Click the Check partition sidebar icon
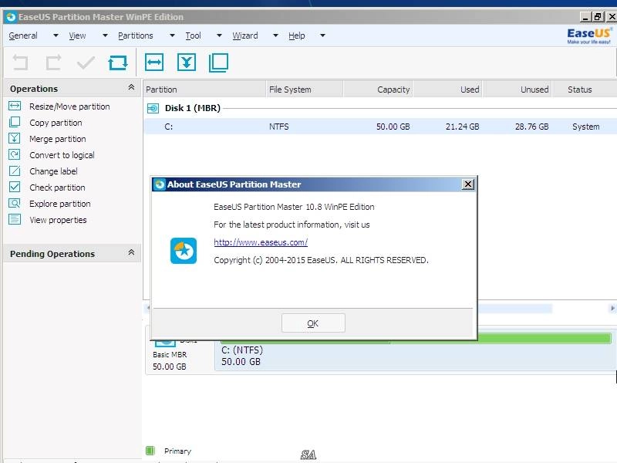 click(15, 187)
